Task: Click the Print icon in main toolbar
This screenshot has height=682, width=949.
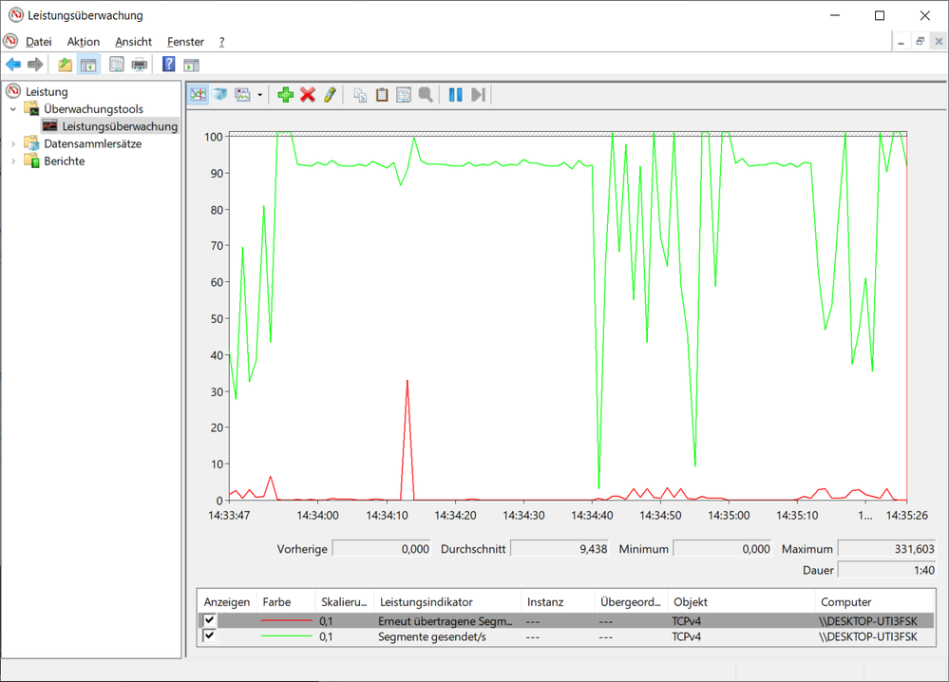Action: click(x=140, y=65)
